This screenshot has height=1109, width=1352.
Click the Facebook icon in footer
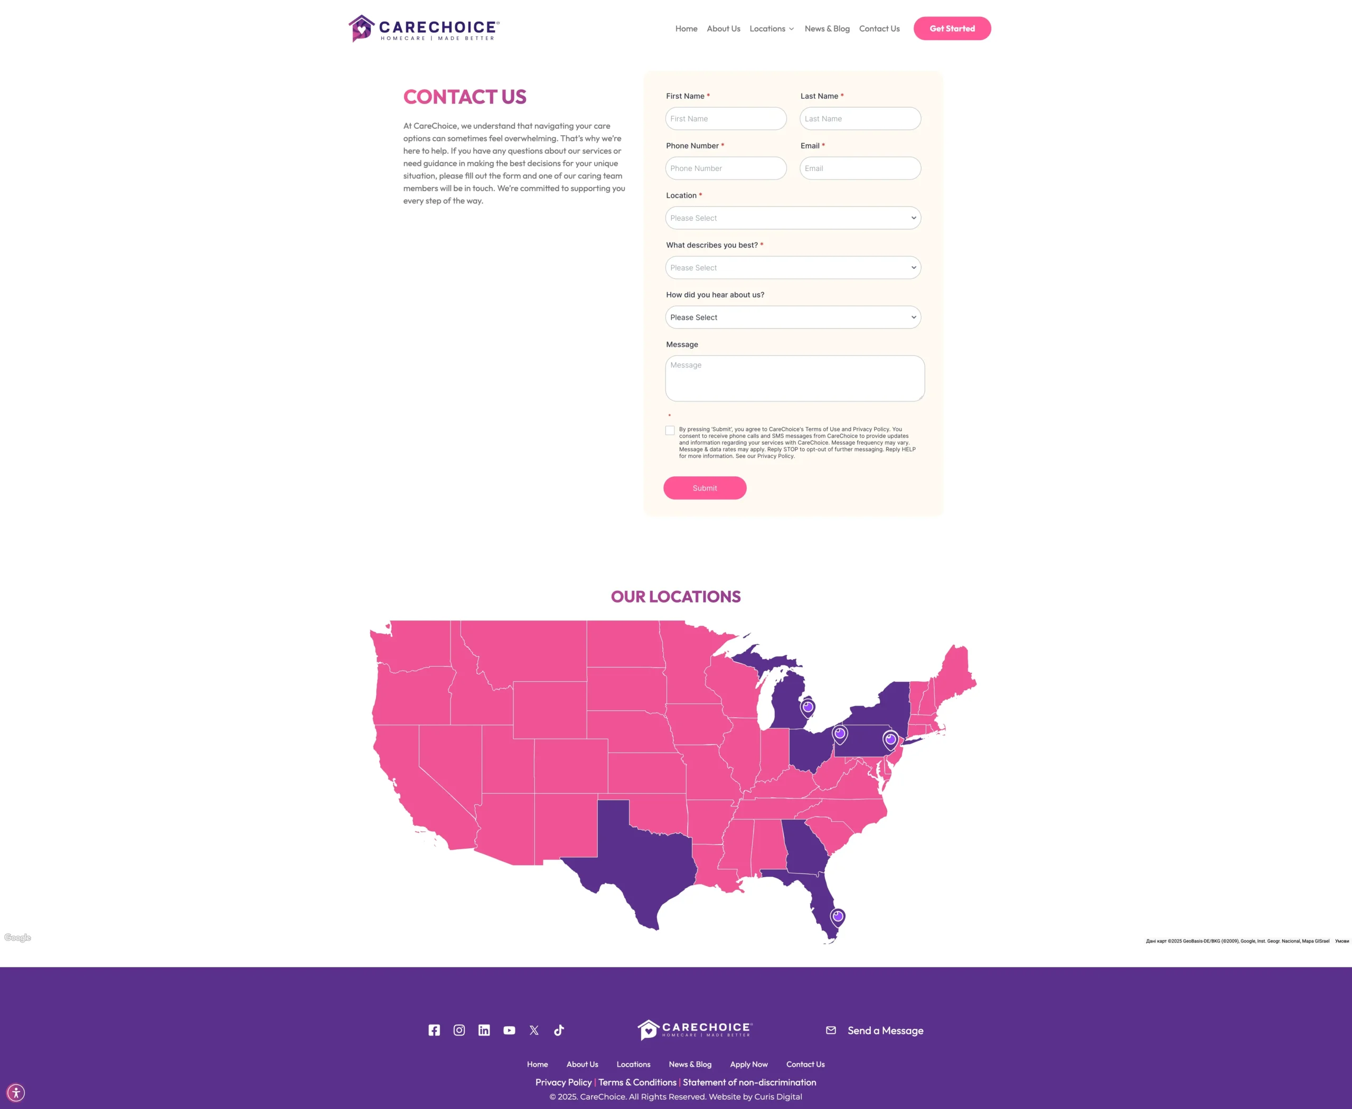[x=434, y=1030]
